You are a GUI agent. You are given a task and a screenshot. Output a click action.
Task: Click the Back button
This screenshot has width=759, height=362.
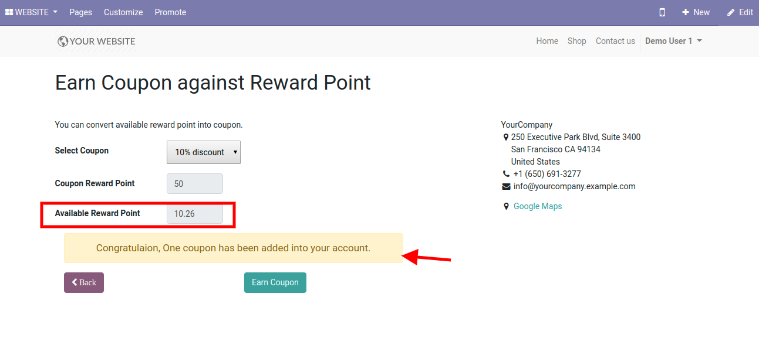click(x=84, y=282)
